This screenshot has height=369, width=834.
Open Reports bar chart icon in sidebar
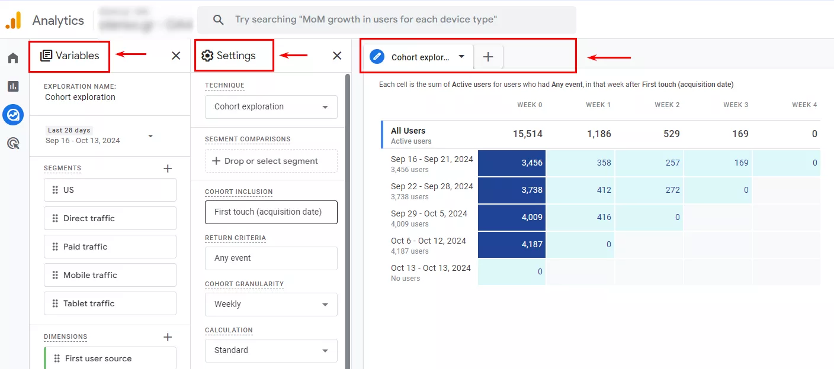13,86
